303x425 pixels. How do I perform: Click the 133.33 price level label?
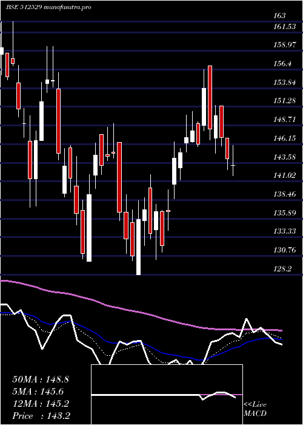pyautogui.click(x=285, y=231)
